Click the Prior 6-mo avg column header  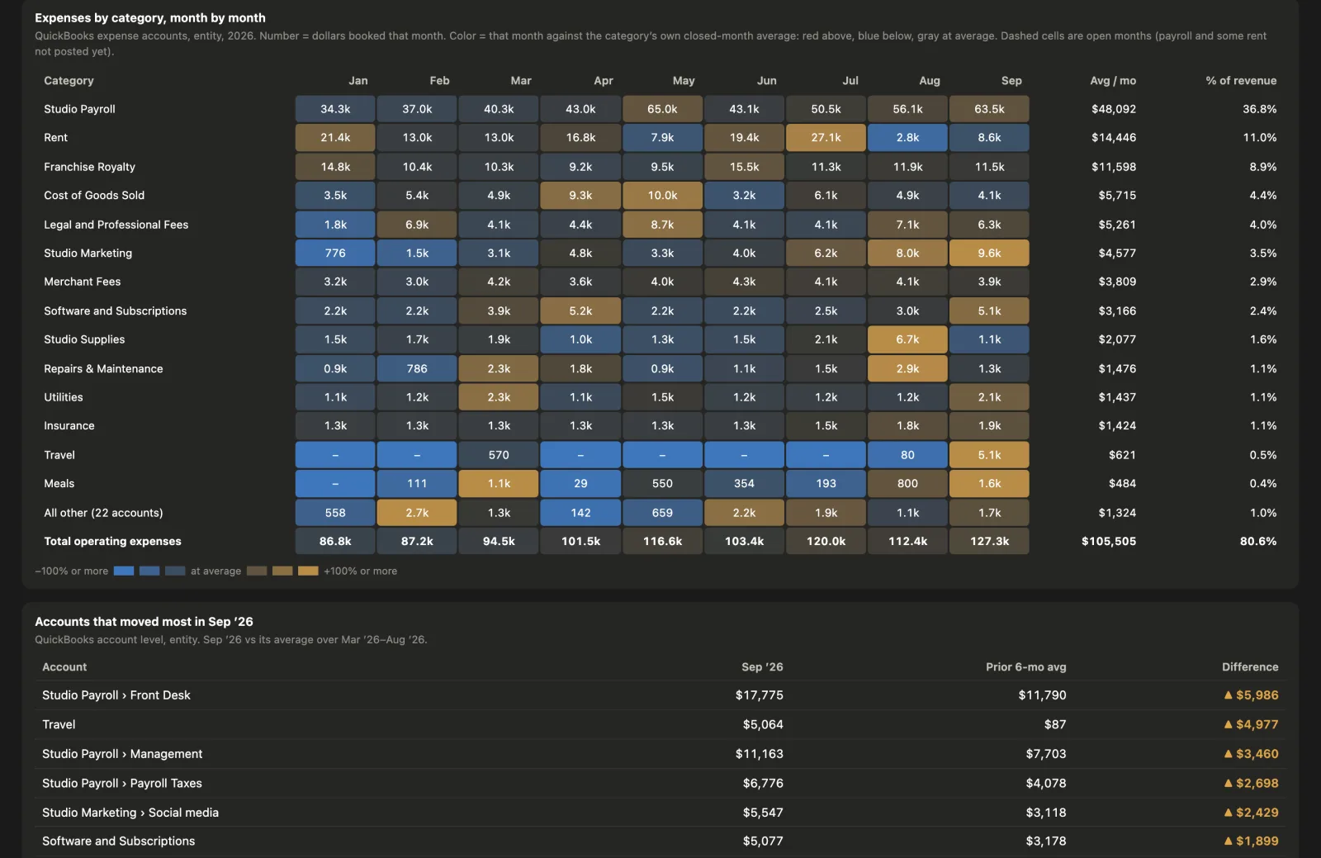(1026, 667)
